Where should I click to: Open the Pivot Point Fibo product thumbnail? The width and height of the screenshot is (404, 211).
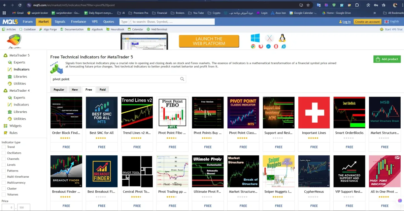(x=172, y=113)
